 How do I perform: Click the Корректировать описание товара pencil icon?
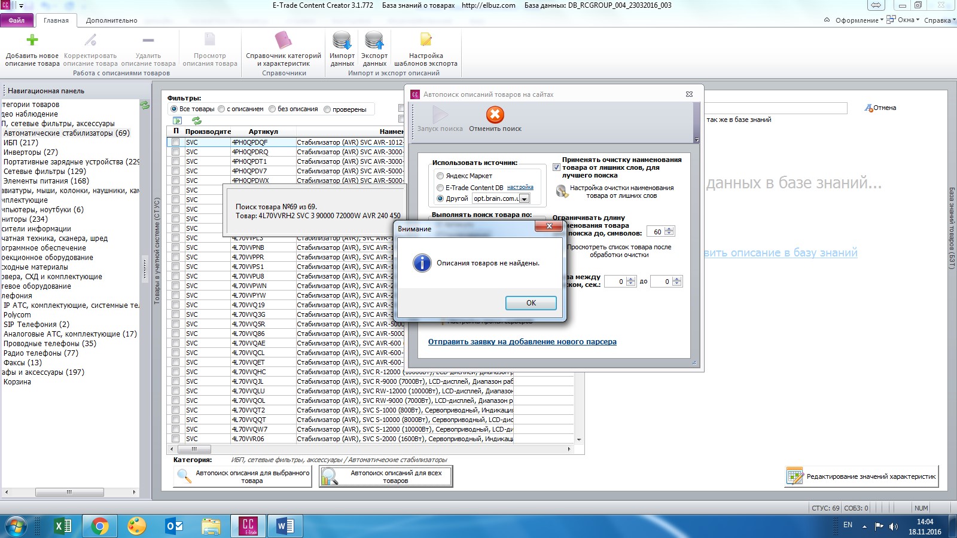(90, 40)
